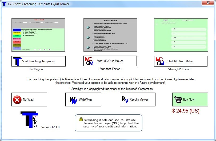The image size is (216, 141).
Task: Click the MCQM logo on the Silverlight Edition button
Action: point(160,61)
